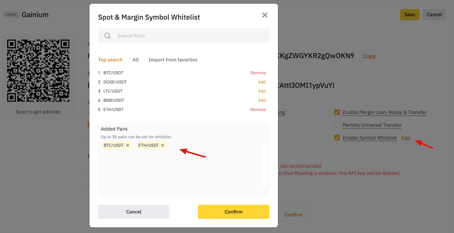The image size is (454, 233).
Task: Remove ETH/USDT chip using its X
Action: (x=162, y=145)
